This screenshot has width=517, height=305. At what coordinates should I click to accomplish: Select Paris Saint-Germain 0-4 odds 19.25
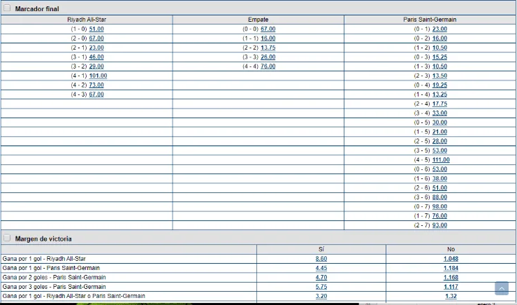pos(439,85)
